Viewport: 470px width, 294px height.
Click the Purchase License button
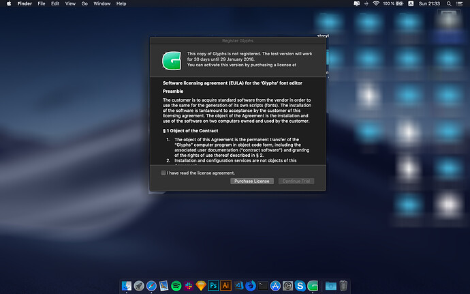point(252,181)
